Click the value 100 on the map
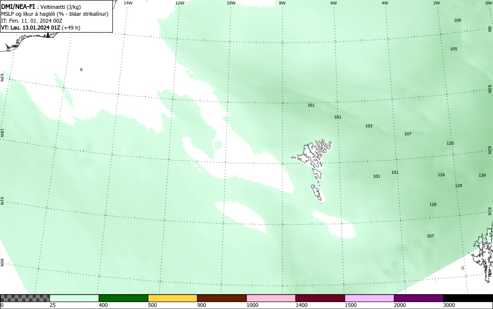Image resolution: width=493 pixels, height=309 pixels. point(458,20)
